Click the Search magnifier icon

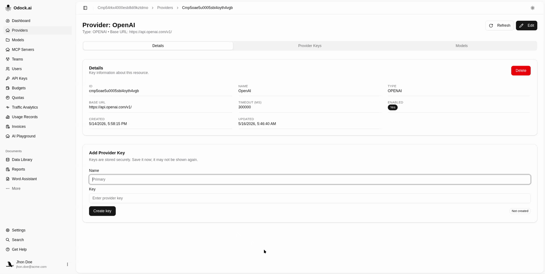tap(8, 240)
